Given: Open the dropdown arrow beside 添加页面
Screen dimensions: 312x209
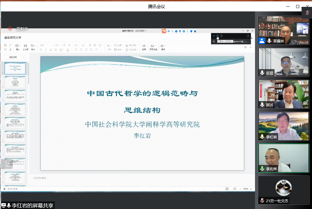Looking at the screenshot, I should (23, 57).
